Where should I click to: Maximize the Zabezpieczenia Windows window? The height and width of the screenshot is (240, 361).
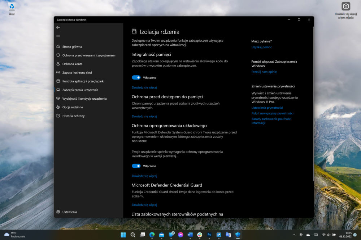pos(299,20)
